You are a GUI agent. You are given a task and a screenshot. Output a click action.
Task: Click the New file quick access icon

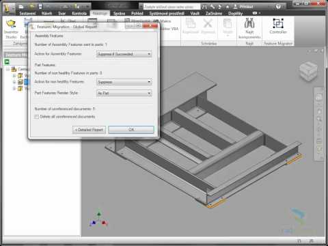tap(21, 6)
